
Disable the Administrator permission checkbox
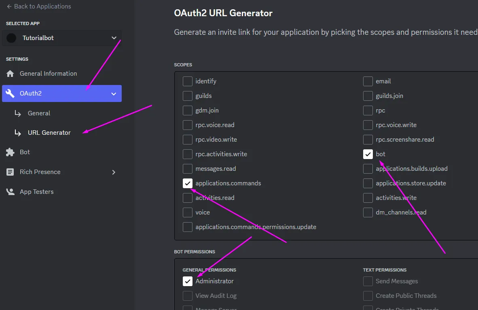[x=188, y=281]
